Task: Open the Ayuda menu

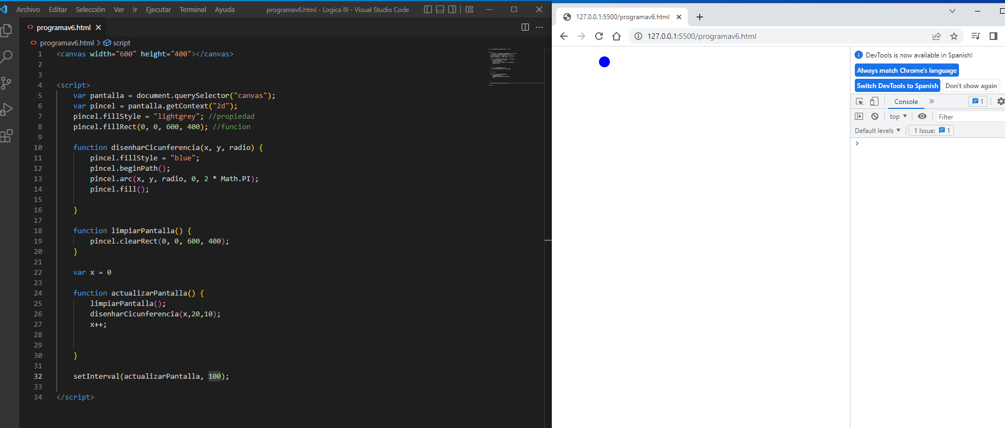Action: [225, 9]
